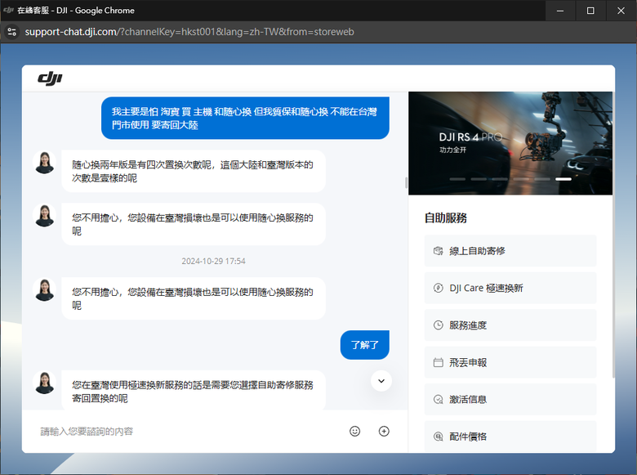This screenshot has width=637, height=475.
Task: Open DJI Care 極速換新 service
Action: (x=510, y=288)
